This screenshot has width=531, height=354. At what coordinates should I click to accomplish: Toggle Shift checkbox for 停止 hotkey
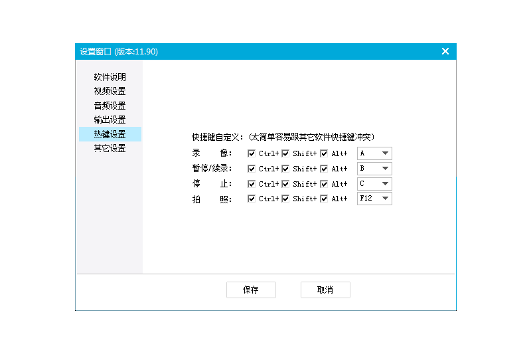(285, 184)
